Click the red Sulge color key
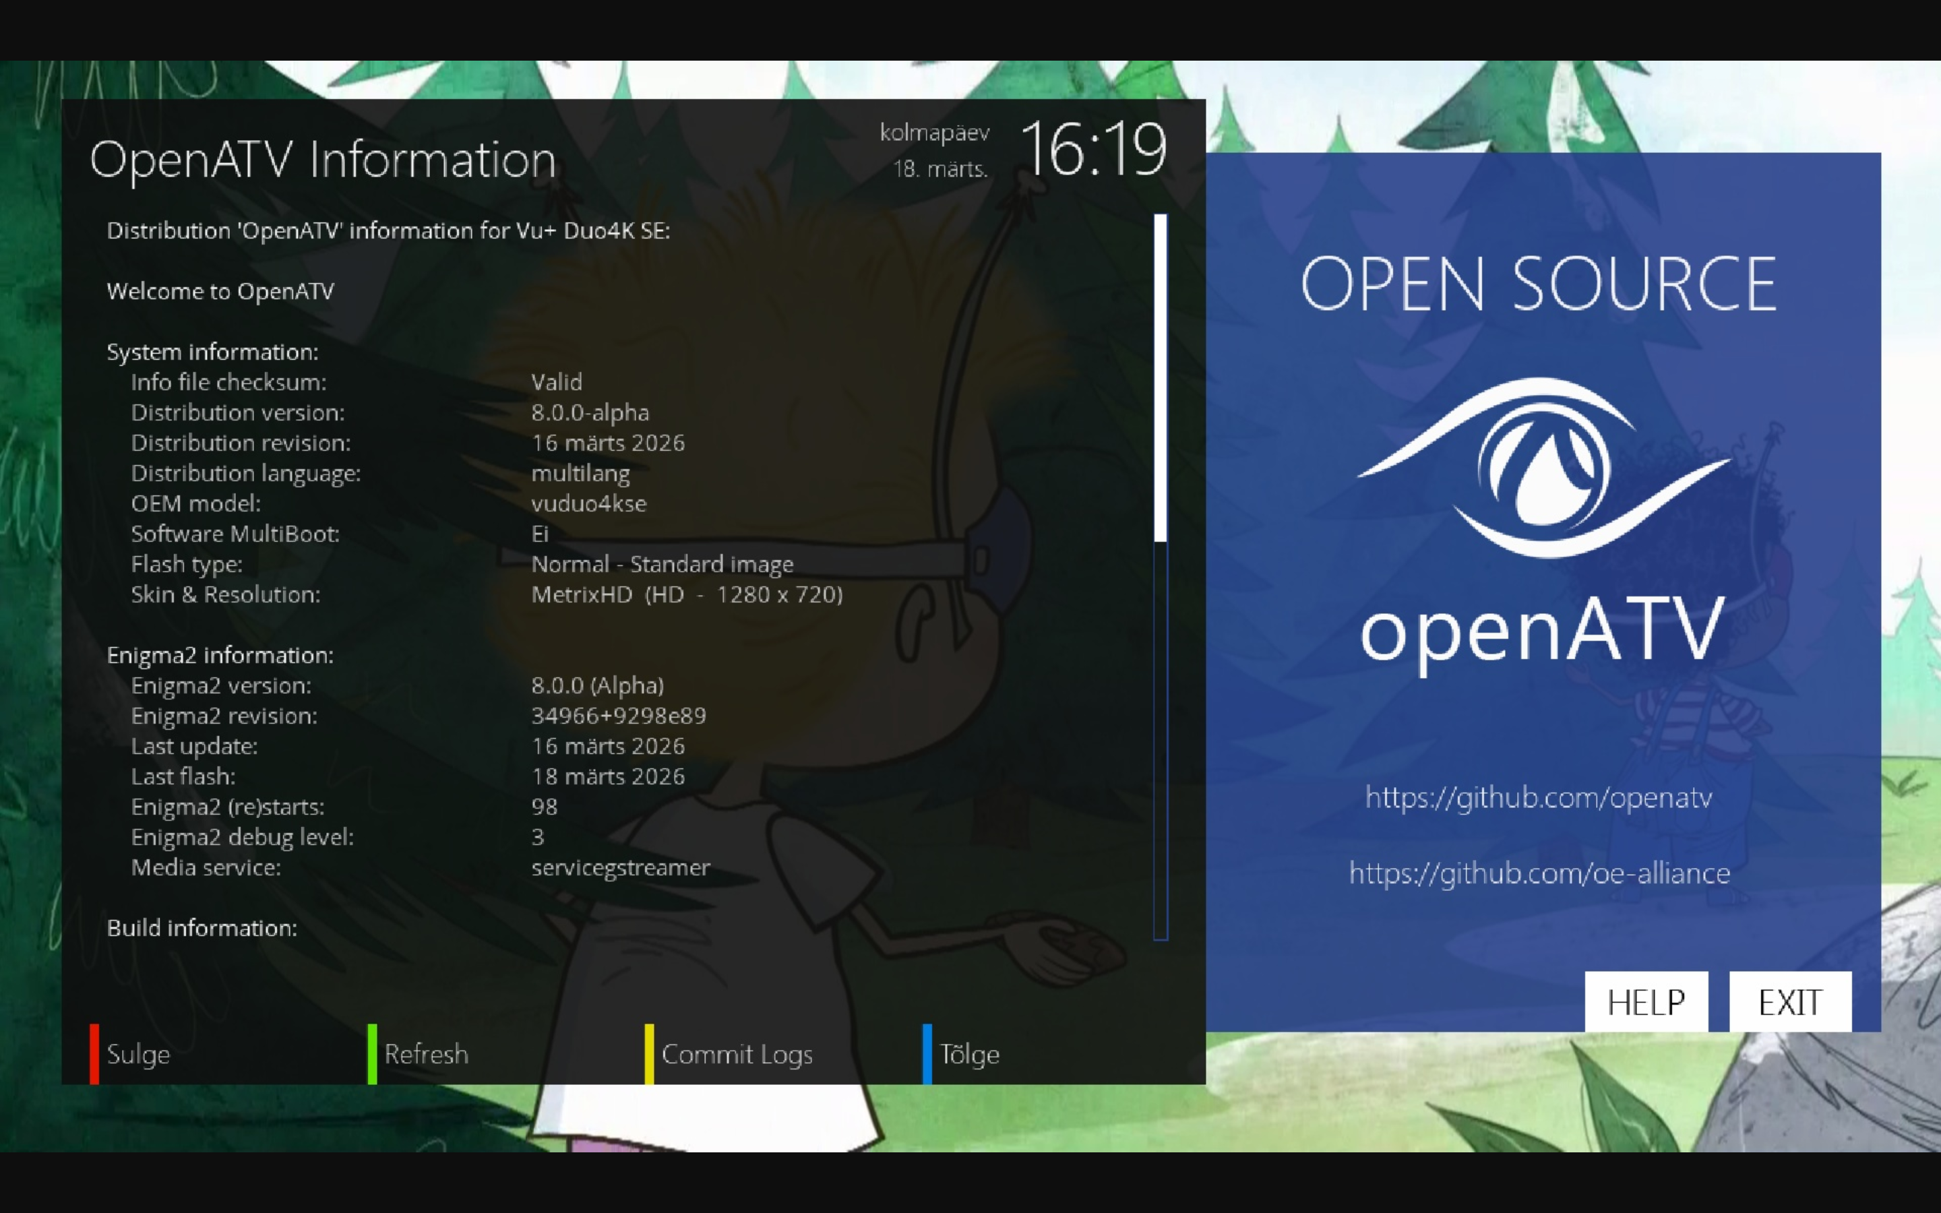This screenshot has width=1941, height=1213. [x=94, y=1053]
